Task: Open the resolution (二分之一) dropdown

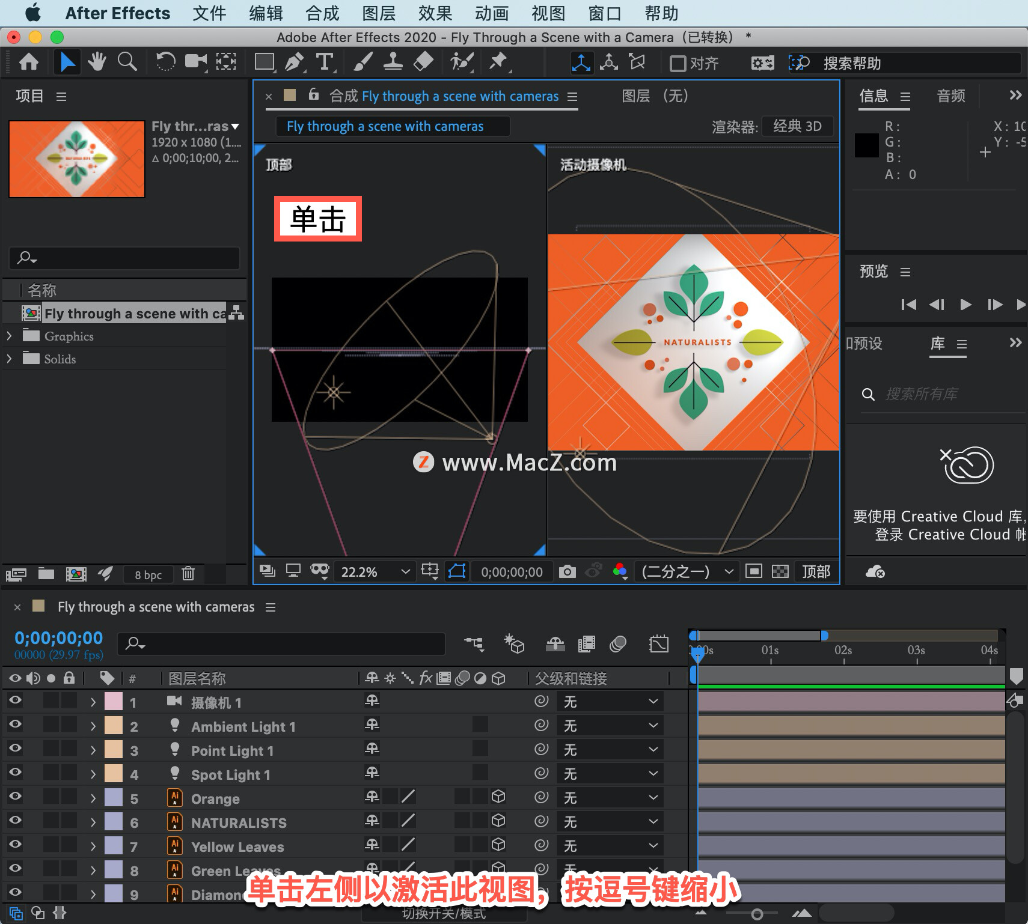Action: point(687,572)
